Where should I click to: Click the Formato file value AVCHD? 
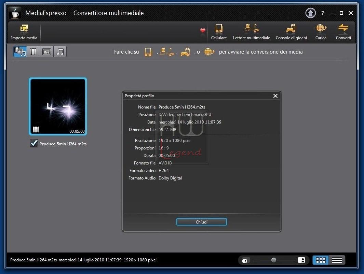(x=165, y=163)
